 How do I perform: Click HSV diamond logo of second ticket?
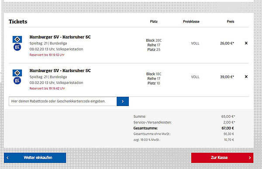pos(17,73)
